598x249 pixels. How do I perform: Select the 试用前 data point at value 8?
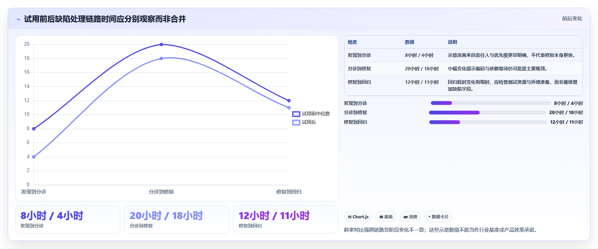[x=34, y=129]
